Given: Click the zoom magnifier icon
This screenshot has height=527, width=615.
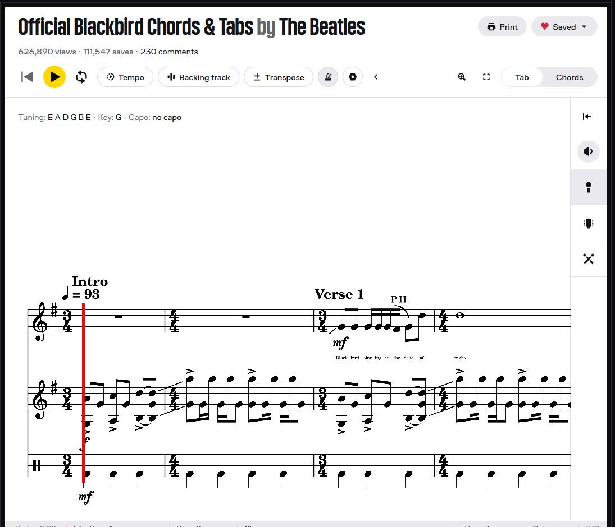Looking at the screenshot, I should [462, 77].
